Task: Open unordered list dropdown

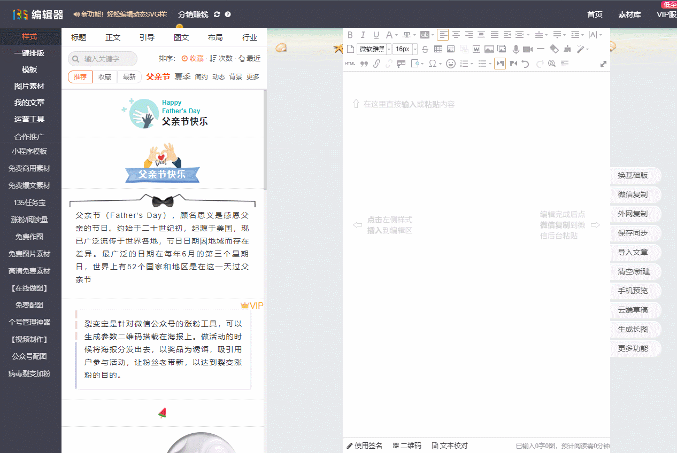Action: coord(490,64)
